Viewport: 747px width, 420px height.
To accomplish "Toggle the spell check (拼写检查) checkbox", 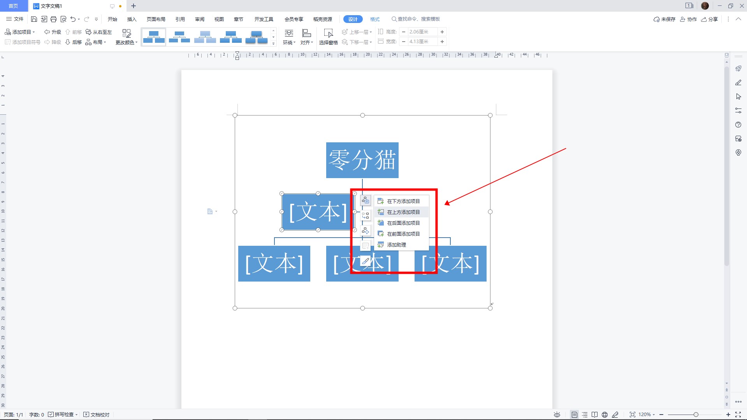I will (x=51, y=415).
